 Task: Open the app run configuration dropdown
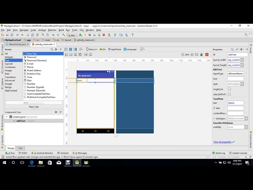point(72,35)
